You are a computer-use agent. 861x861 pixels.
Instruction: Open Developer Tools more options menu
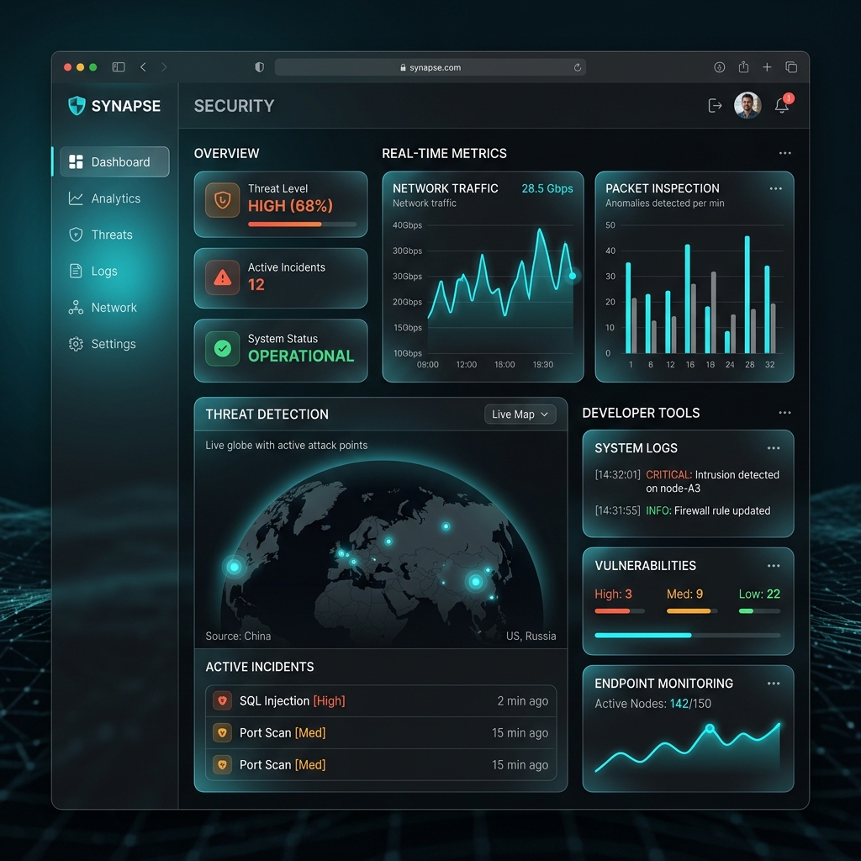tap(785, 412)
